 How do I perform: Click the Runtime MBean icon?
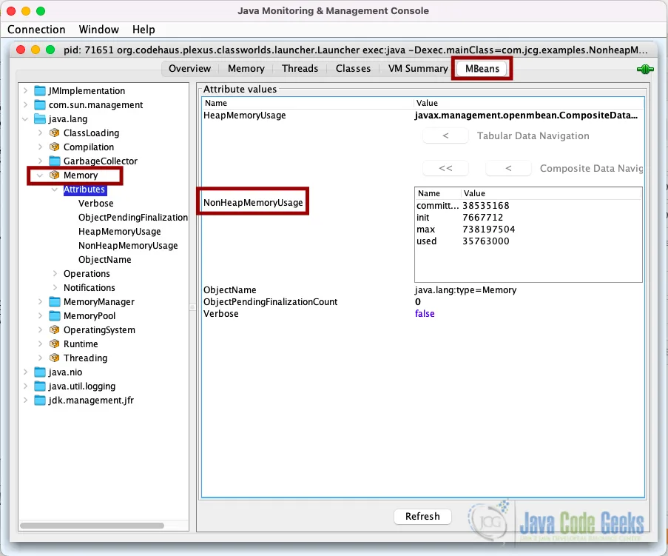(54, 344)
